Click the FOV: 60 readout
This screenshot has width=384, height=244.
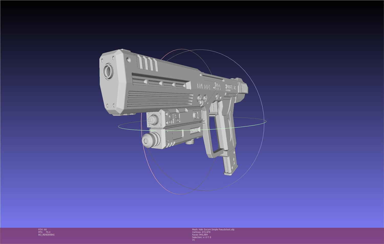point(42,230)
